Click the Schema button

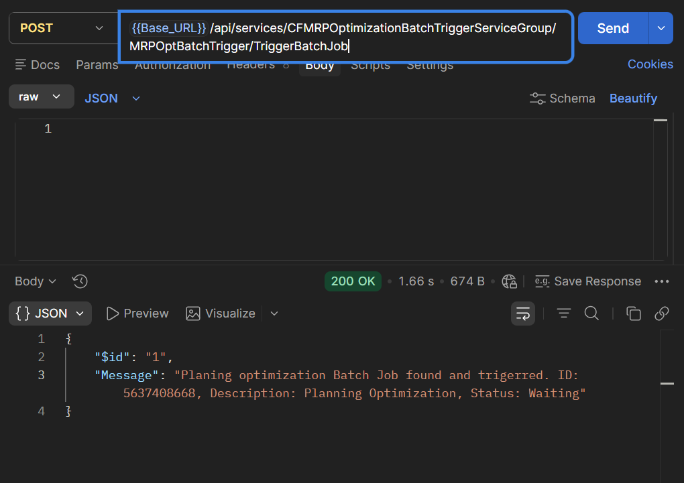(x=563, y=98)
